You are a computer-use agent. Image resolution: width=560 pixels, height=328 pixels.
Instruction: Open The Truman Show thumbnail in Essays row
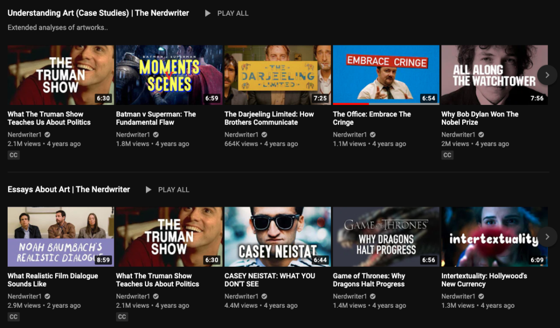[x=170, y=237]
